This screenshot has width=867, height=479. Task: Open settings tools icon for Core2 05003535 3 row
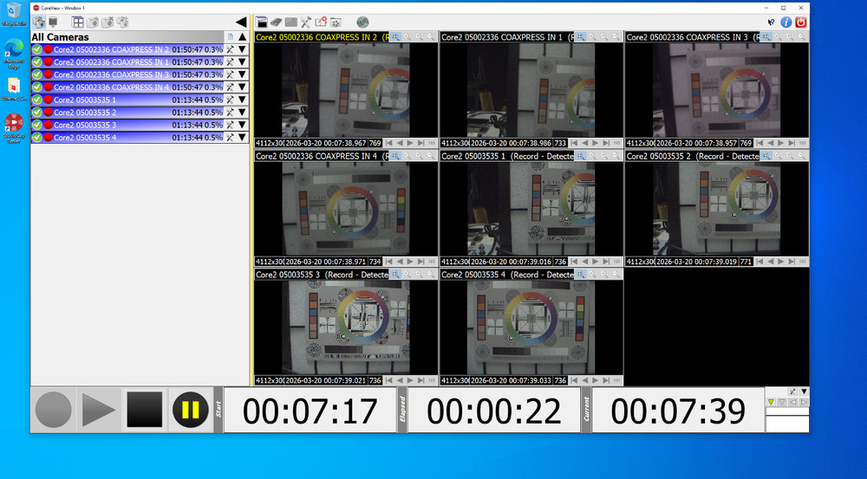tap(230, 125)
